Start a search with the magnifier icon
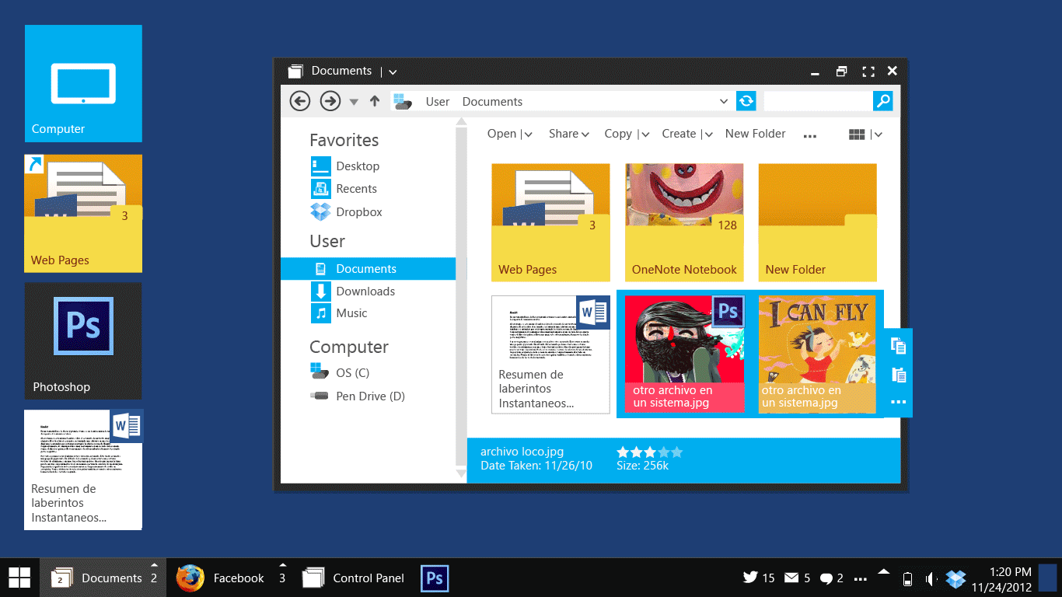Image resolution: width=1062 pixels, height=597 pixels. click(x=883, y=101)
